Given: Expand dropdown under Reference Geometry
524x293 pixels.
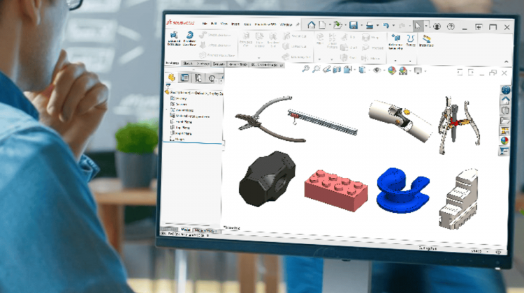Looking at the screenshot, I should tap(395, 61).
